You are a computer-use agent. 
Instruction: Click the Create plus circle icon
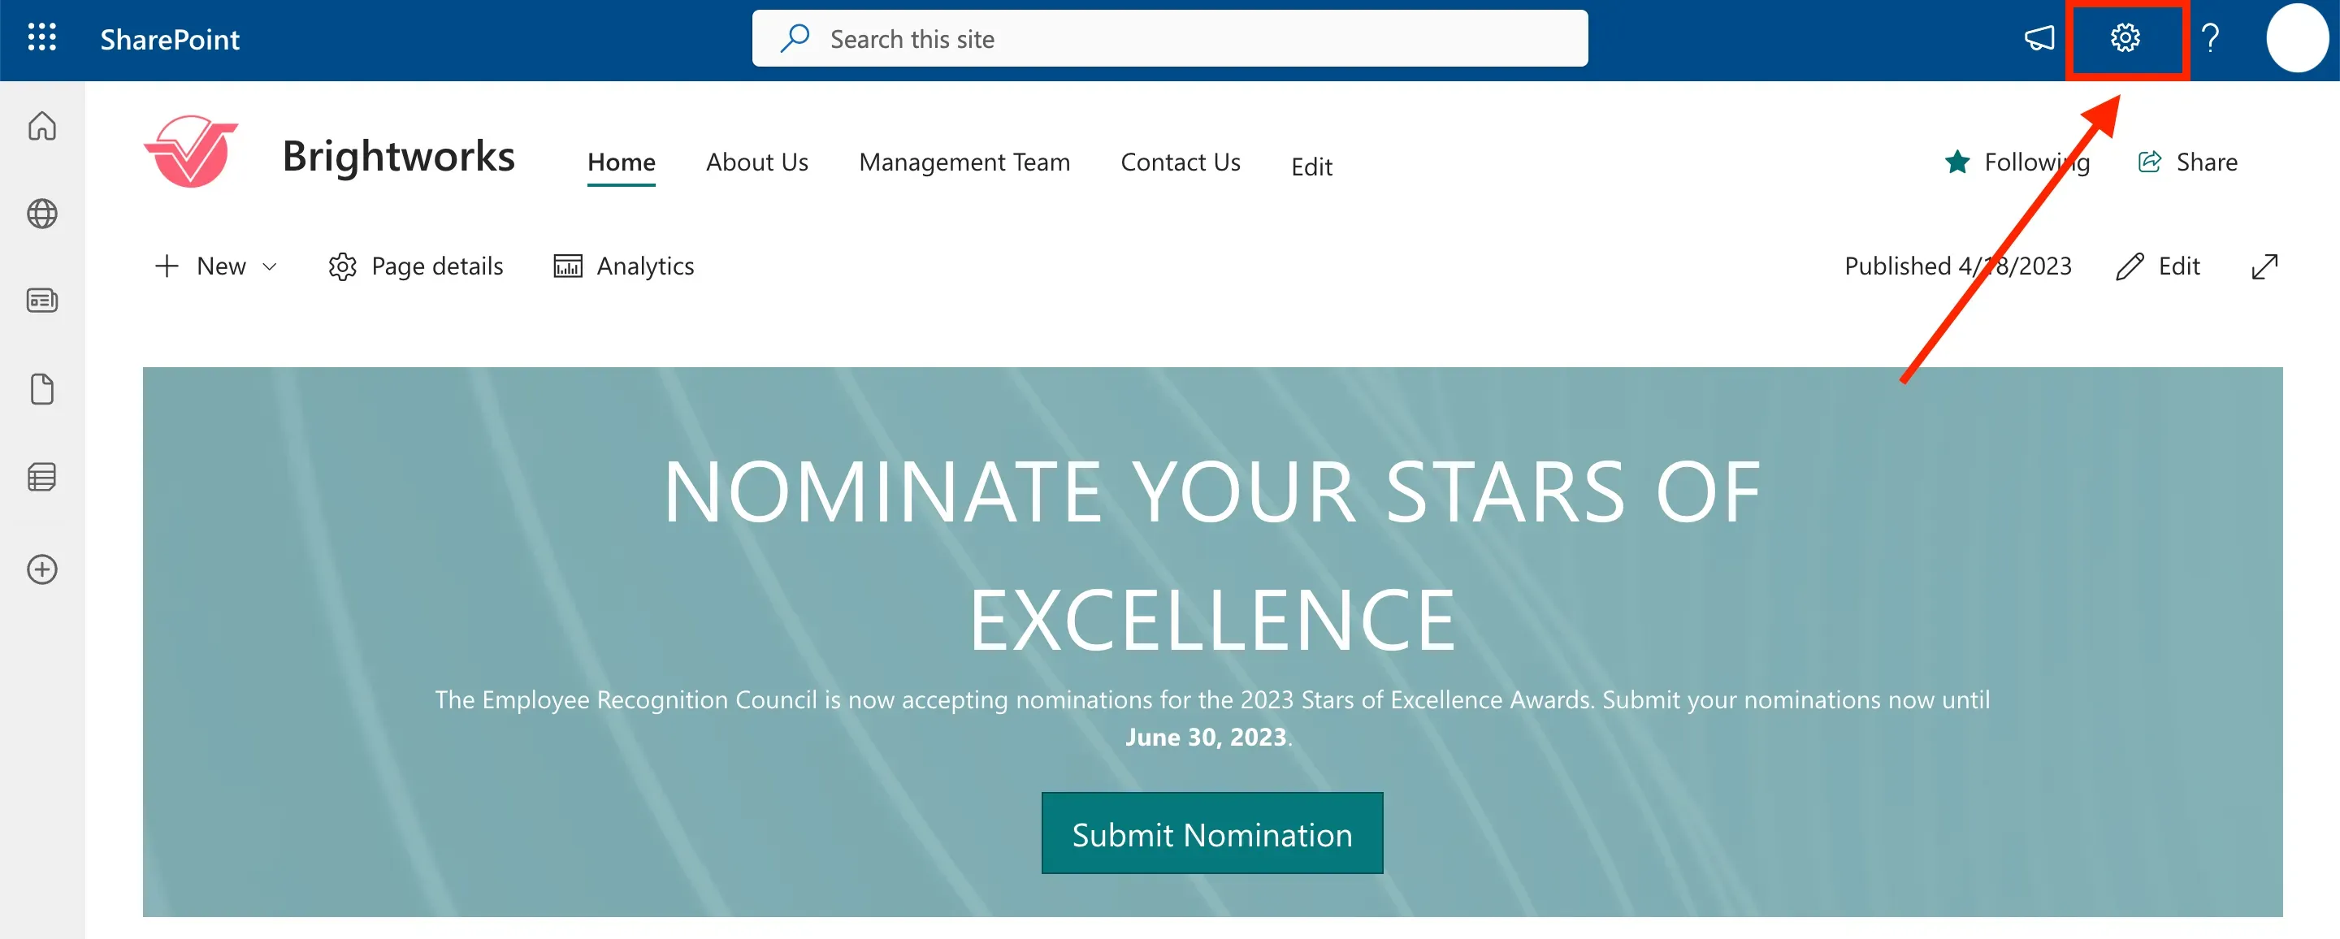(41, 569)
